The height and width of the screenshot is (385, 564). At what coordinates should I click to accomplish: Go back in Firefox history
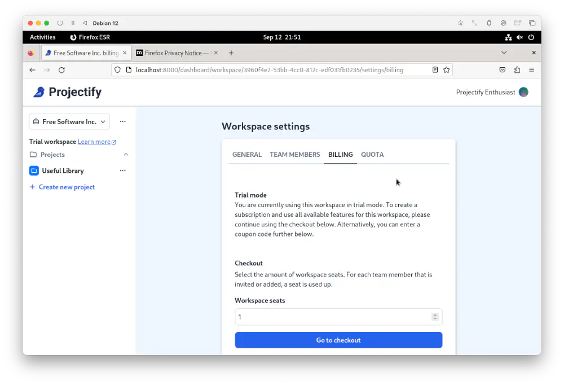(x=32, y=70)
